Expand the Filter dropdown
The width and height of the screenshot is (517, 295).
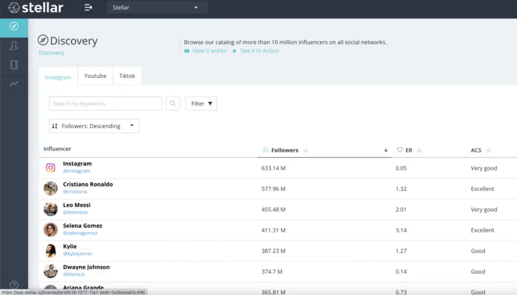201,103
